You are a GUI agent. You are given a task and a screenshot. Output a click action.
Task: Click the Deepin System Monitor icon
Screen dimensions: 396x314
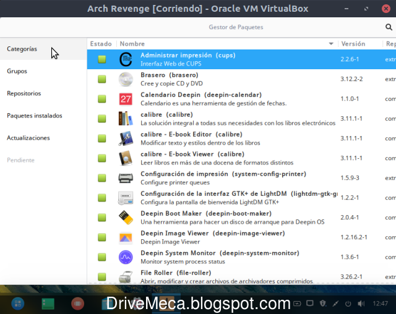126,257
